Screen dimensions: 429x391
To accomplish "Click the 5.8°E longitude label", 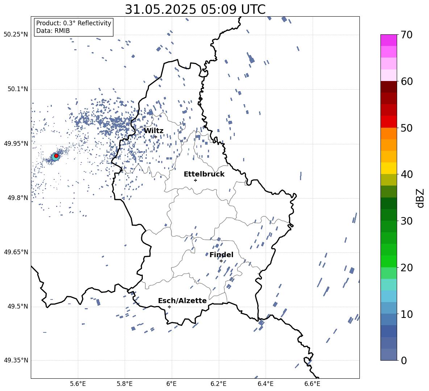I will (x=125, y=384).
